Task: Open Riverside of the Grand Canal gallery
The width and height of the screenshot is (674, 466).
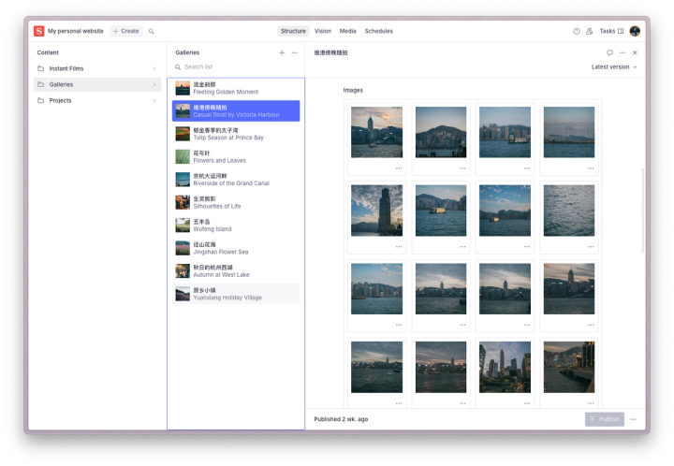Action: [x=236, y=180]
